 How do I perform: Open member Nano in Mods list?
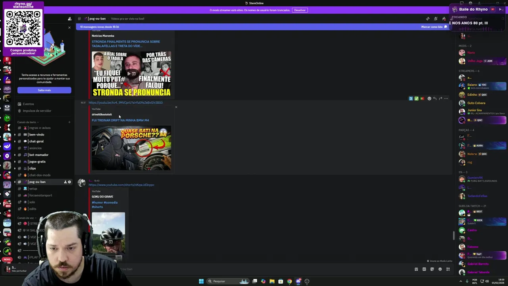coord(482,53)
